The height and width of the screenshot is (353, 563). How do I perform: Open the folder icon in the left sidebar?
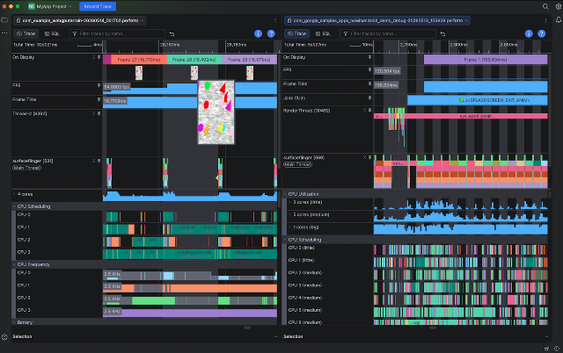pos(4,20)
